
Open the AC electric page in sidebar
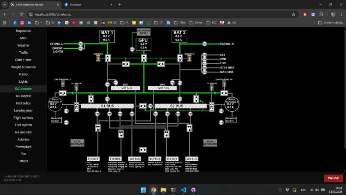(x=23, y=96)
